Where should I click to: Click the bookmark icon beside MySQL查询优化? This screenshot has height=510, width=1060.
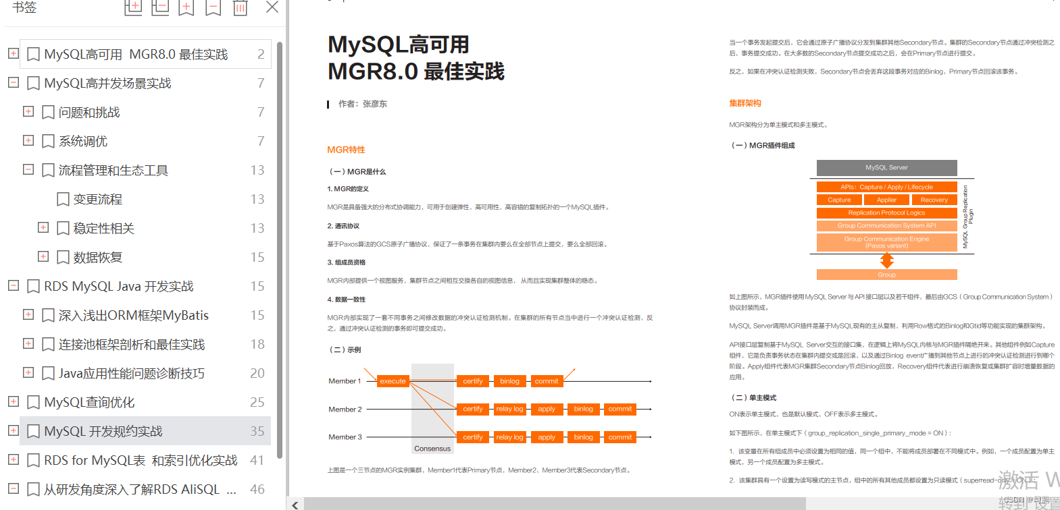pos(33,403)
